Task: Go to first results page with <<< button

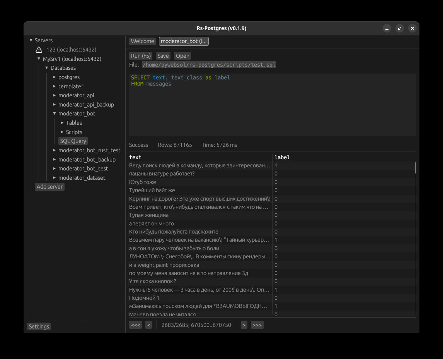Action: click(x=136, y=325)
